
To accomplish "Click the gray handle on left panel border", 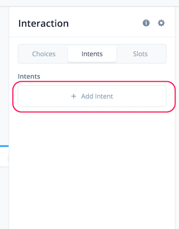I will coord(8,159).
